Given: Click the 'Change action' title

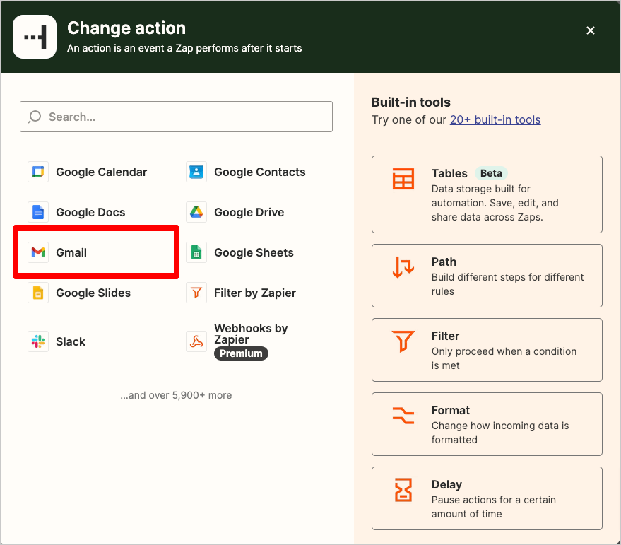Looking at the screenshot, I should tap(126, 28).
